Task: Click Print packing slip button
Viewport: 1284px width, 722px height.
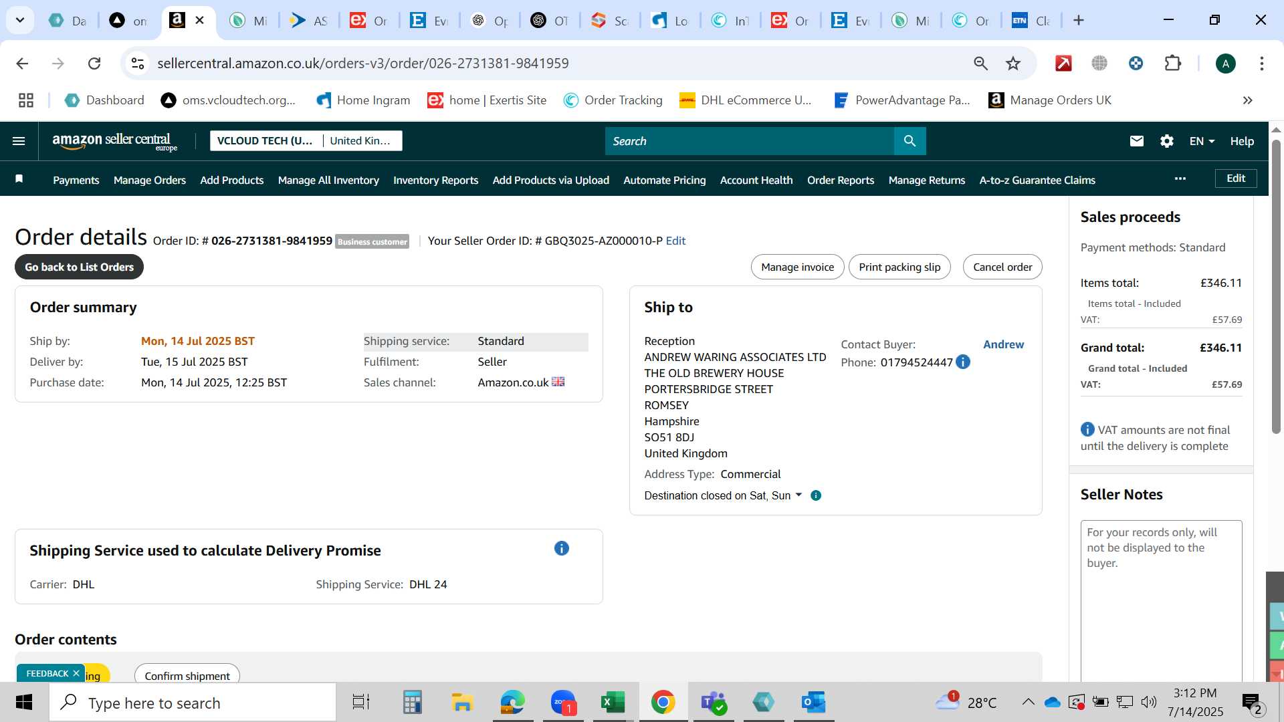Action: coord(899,267)
